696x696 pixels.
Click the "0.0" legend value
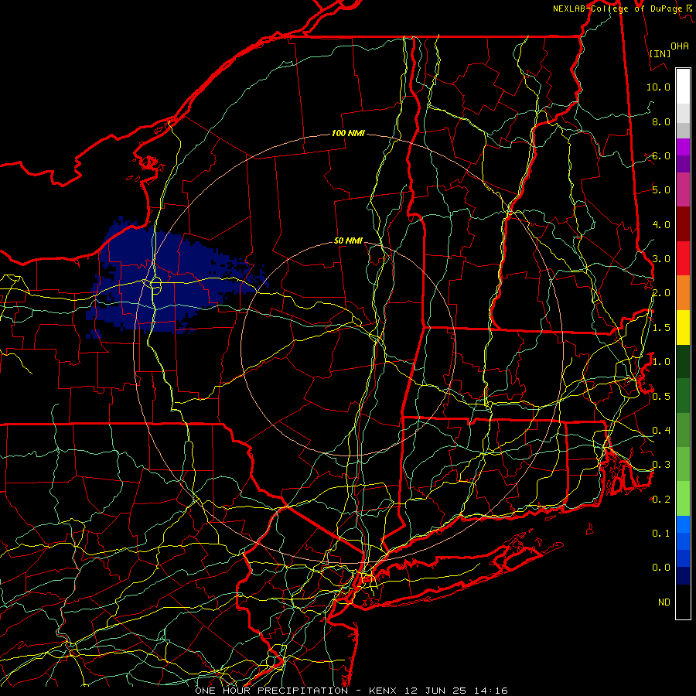tap(661, 568)
